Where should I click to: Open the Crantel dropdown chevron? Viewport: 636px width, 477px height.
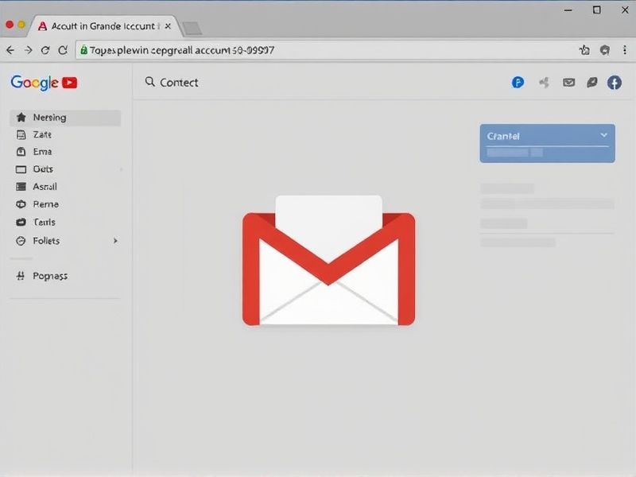click(603, 135)
